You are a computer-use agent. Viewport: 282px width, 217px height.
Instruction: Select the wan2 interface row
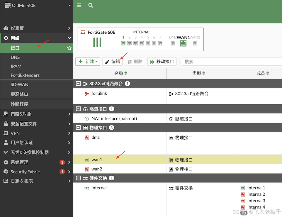tap(178, 169)
